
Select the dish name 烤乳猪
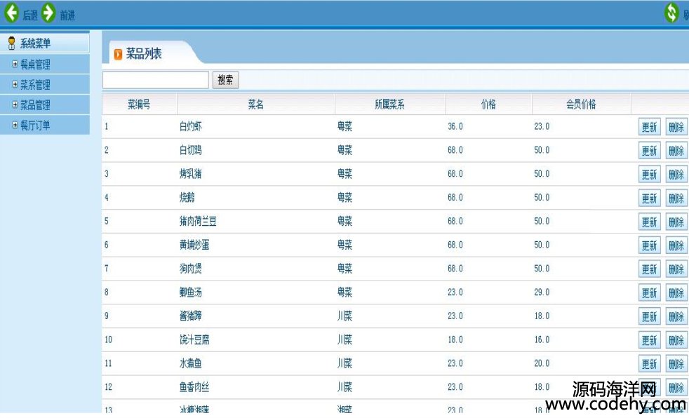coord(191,174)
